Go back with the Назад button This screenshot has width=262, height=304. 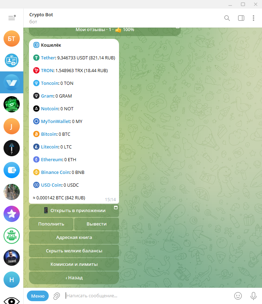coord(74,277)
